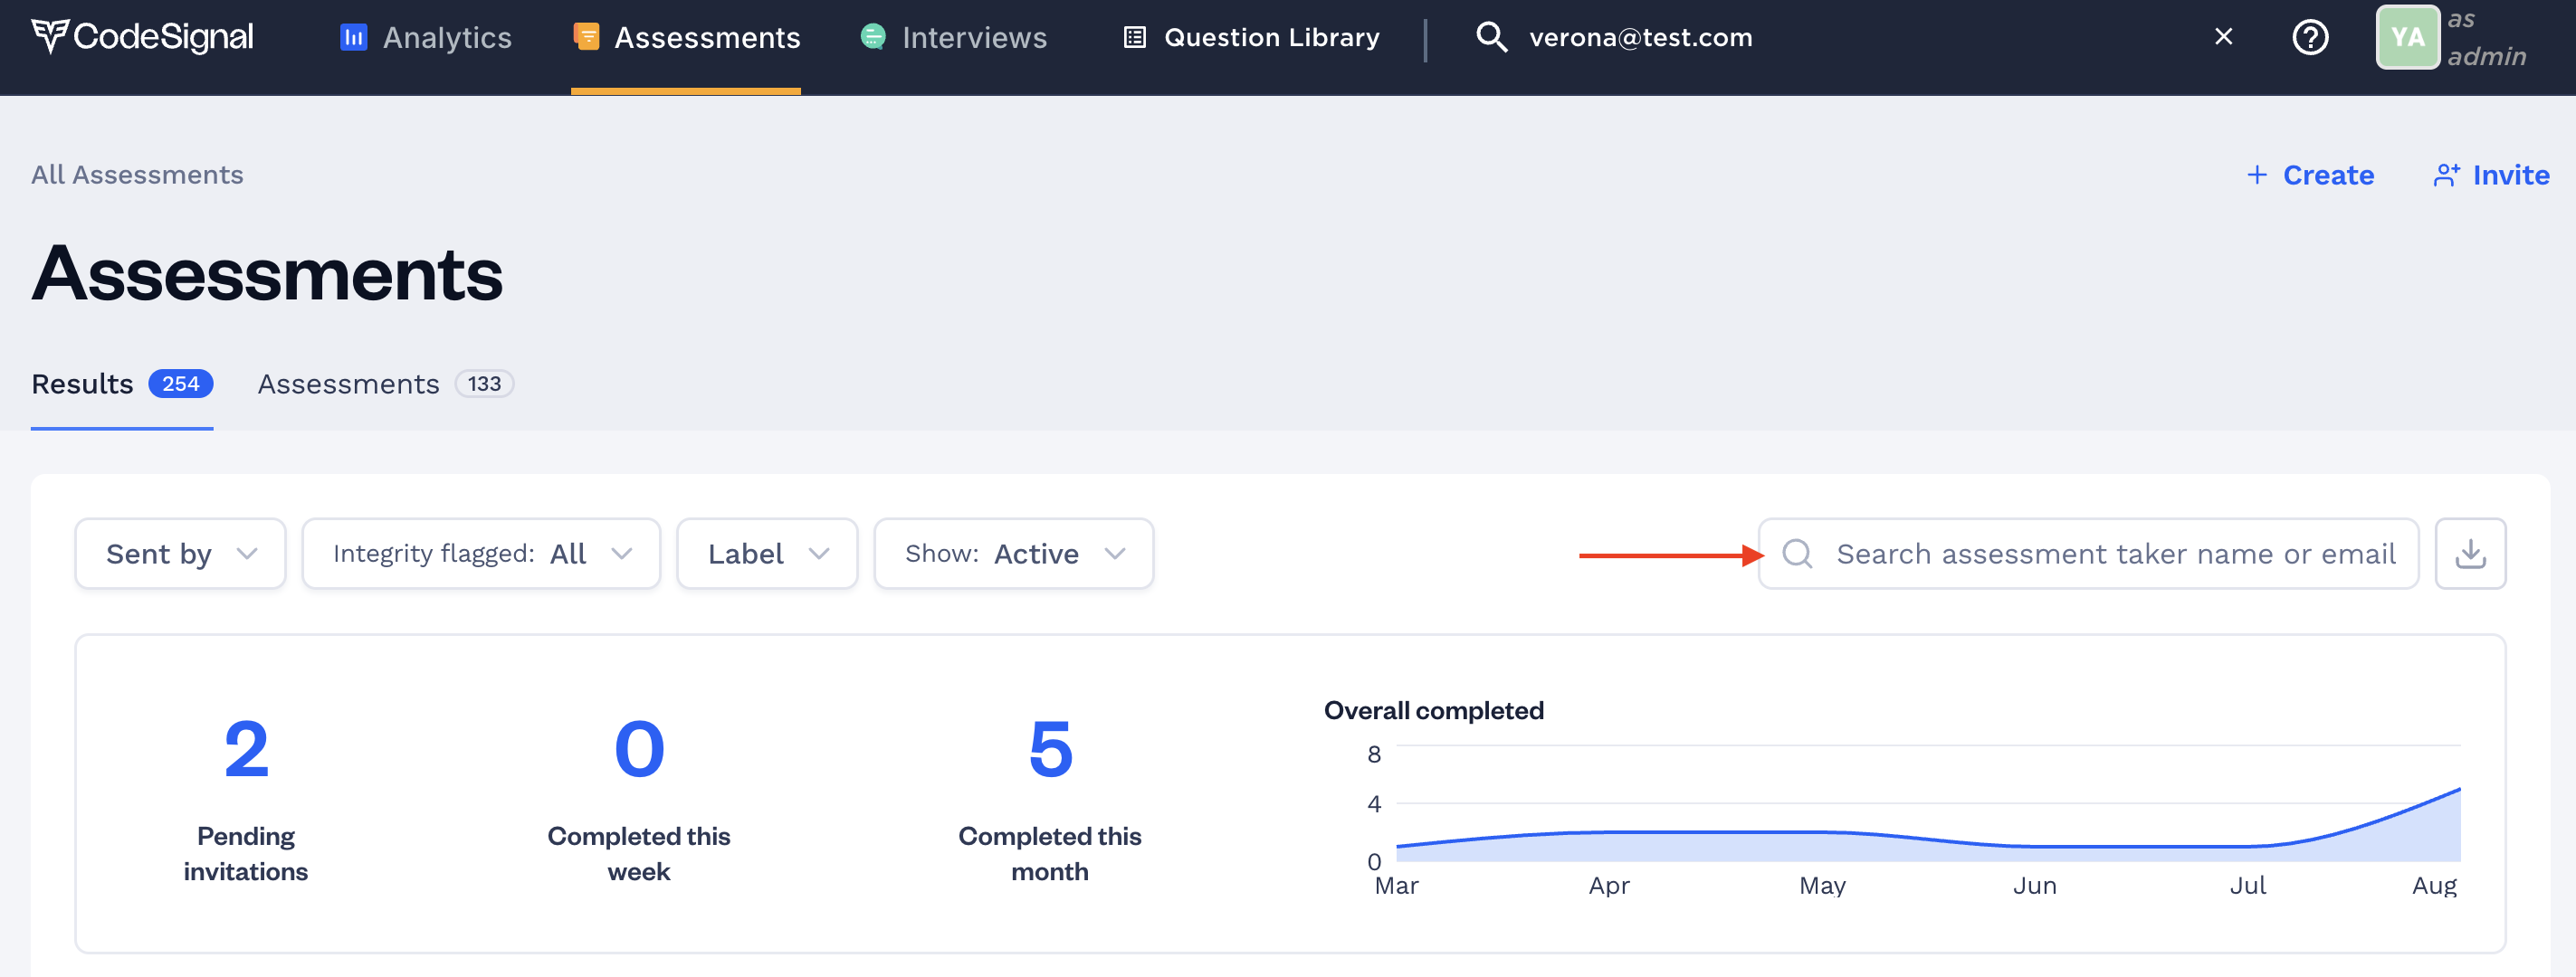Expand the Sent by dropdown
The width and height of the screenshot is (2576, 977).
180,554
